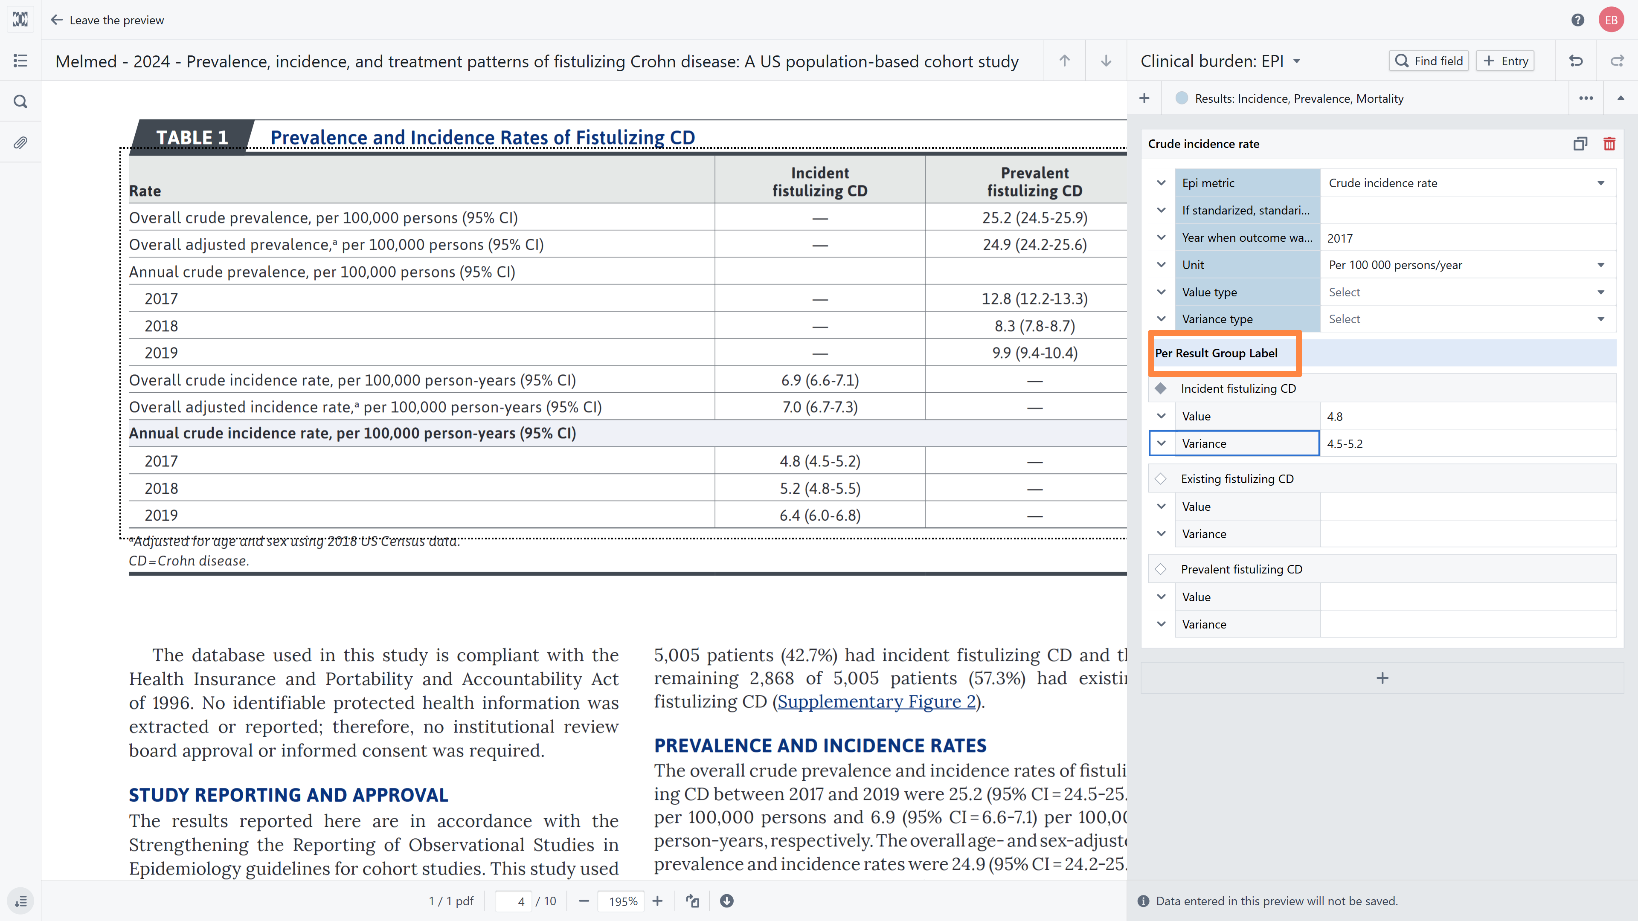The height and width of the screenshot is (921, 1638).
Task: Click Existing fistulizing CD Variance field
Action: click(1467, 534)
